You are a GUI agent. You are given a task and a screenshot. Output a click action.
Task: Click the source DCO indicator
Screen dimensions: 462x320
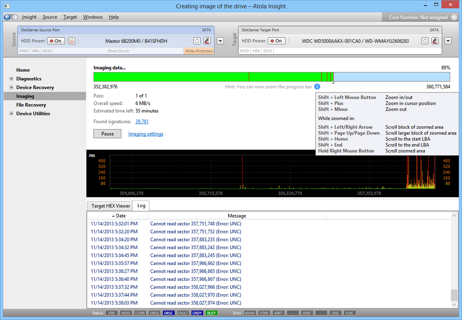[x=47, y=51]
